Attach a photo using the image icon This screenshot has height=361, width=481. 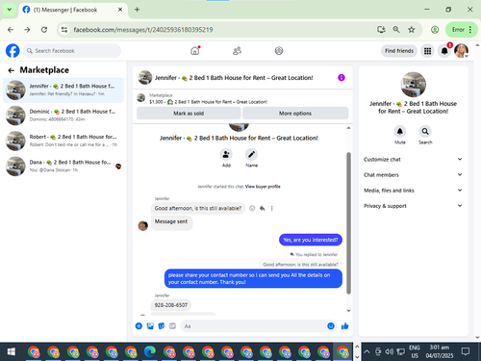[x=150, y=326]
